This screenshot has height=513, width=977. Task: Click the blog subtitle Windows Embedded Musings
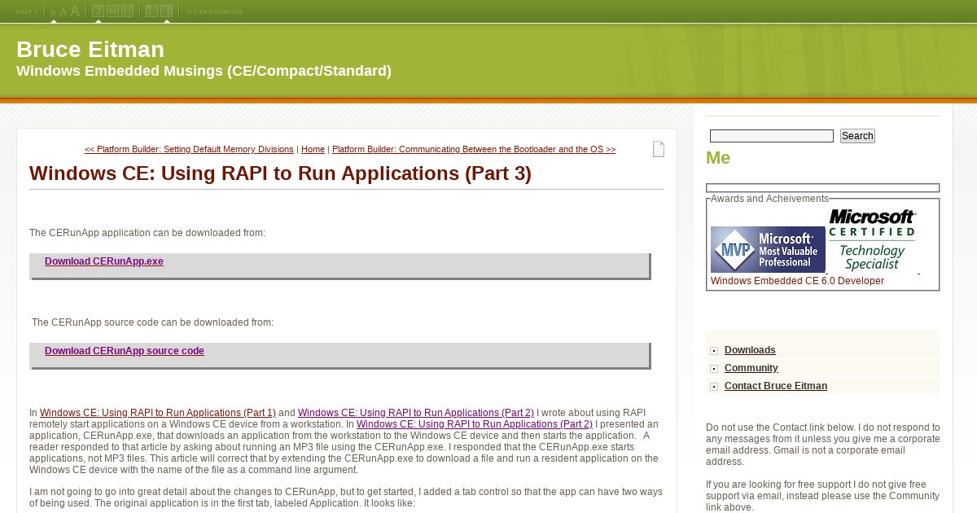[204, 71]
